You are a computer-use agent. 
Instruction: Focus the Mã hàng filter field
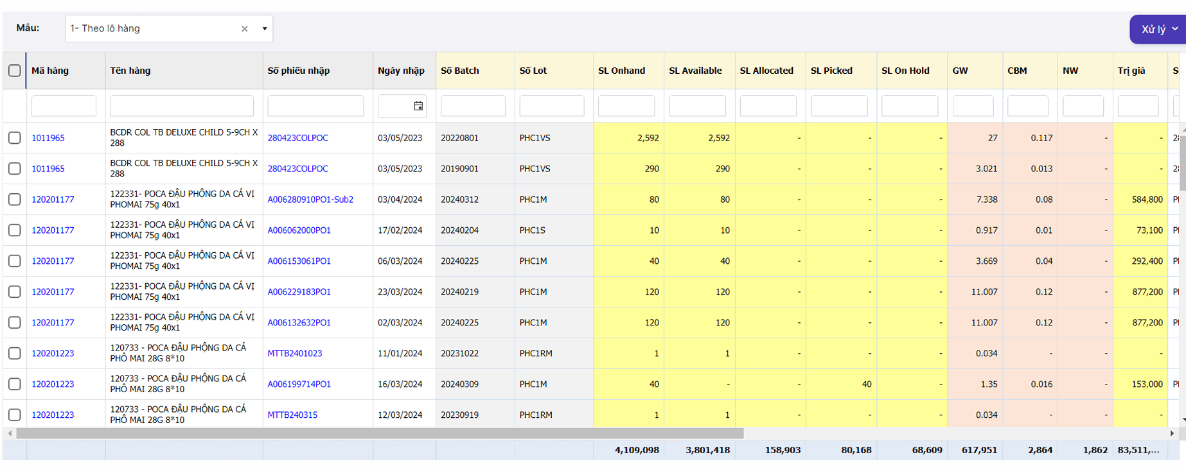pyautogui.click(x=64, y=106)
